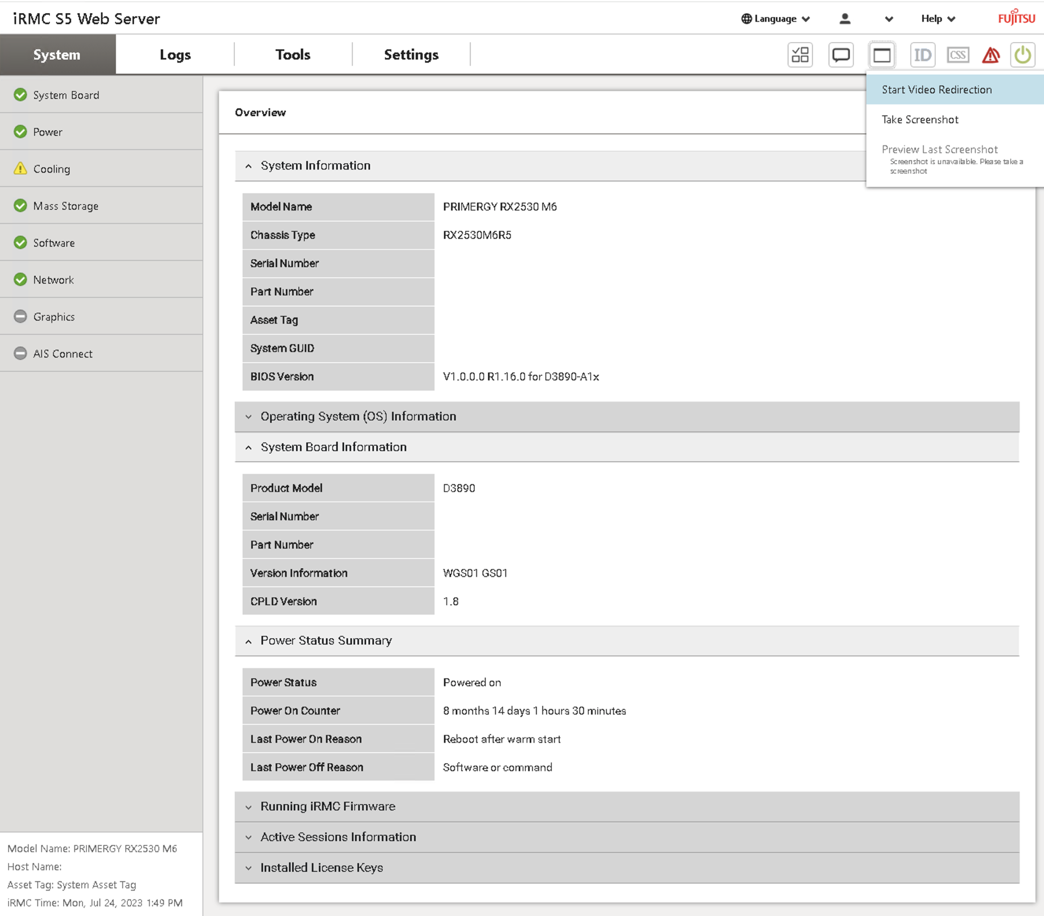Open the Help dropdown menu
The height and width of the screenshot is (916, 1044).
tap(938, 19)
